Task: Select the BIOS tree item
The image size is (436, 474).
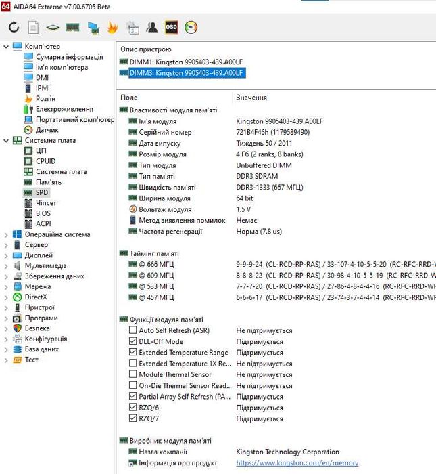Action: [43, 213]
